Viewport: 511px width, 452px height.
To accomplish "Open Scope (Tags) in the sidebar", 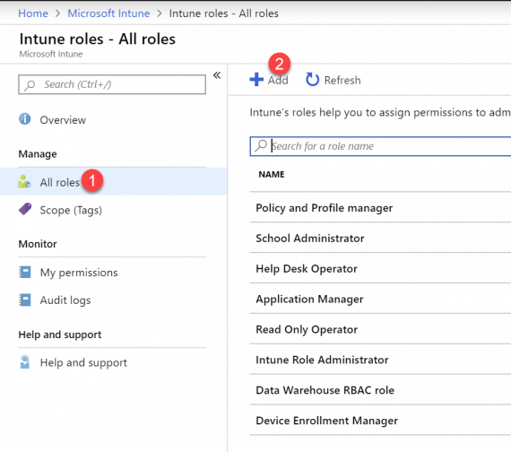I will (x=71, y=211).
